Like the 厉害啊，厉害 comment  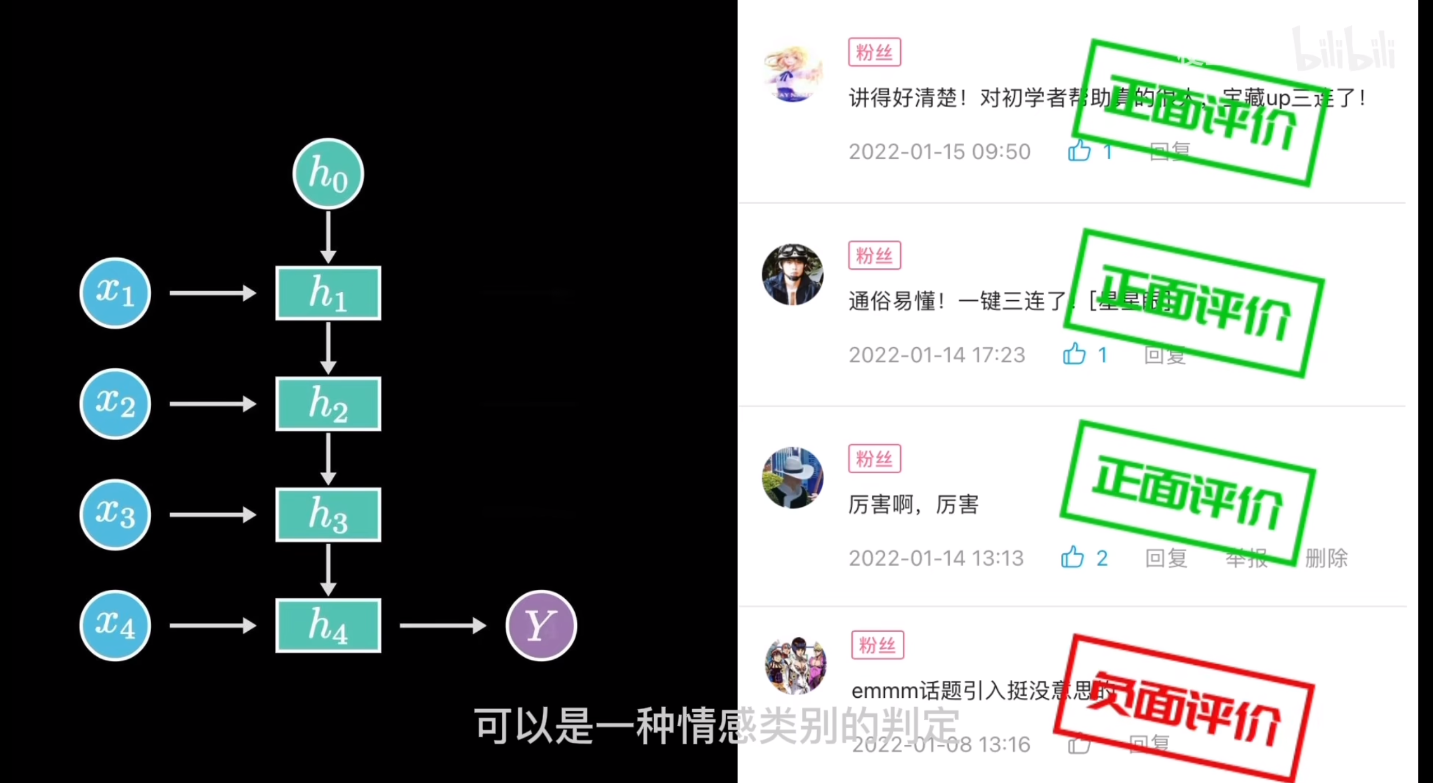click(x=1072, y=557)
